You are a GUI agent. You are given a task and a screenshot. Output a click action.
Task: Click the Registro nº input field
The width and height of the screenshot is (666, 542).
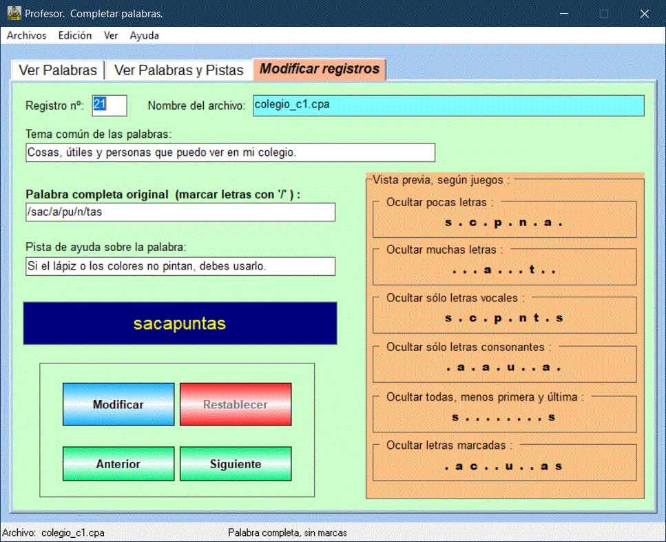pos(110,106)
